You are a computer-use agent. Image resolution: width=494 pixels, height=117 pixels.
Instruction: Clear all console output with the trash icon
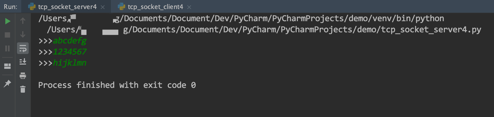click(x=23, y=89)
